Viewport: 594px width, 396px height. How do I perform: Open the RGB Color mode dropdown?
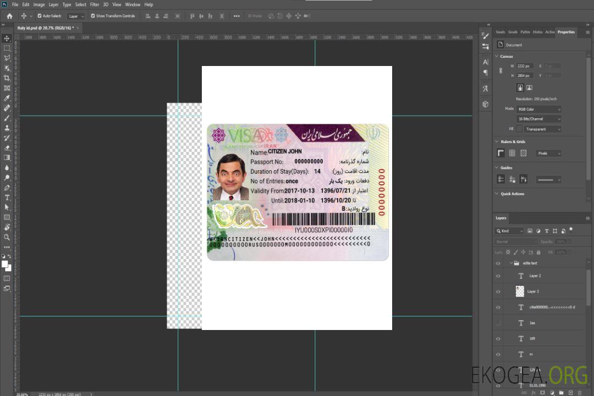(x=538, y=109)
